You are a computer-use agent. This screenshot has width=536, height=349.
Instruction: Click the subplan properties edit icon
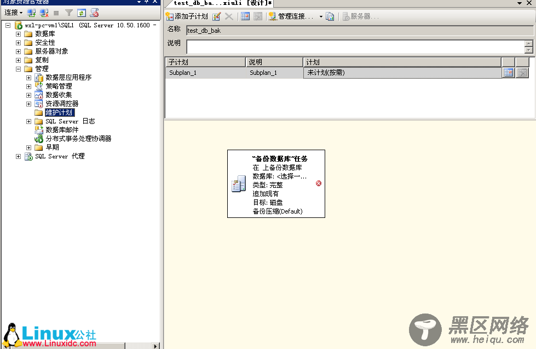tap(216, 16)
